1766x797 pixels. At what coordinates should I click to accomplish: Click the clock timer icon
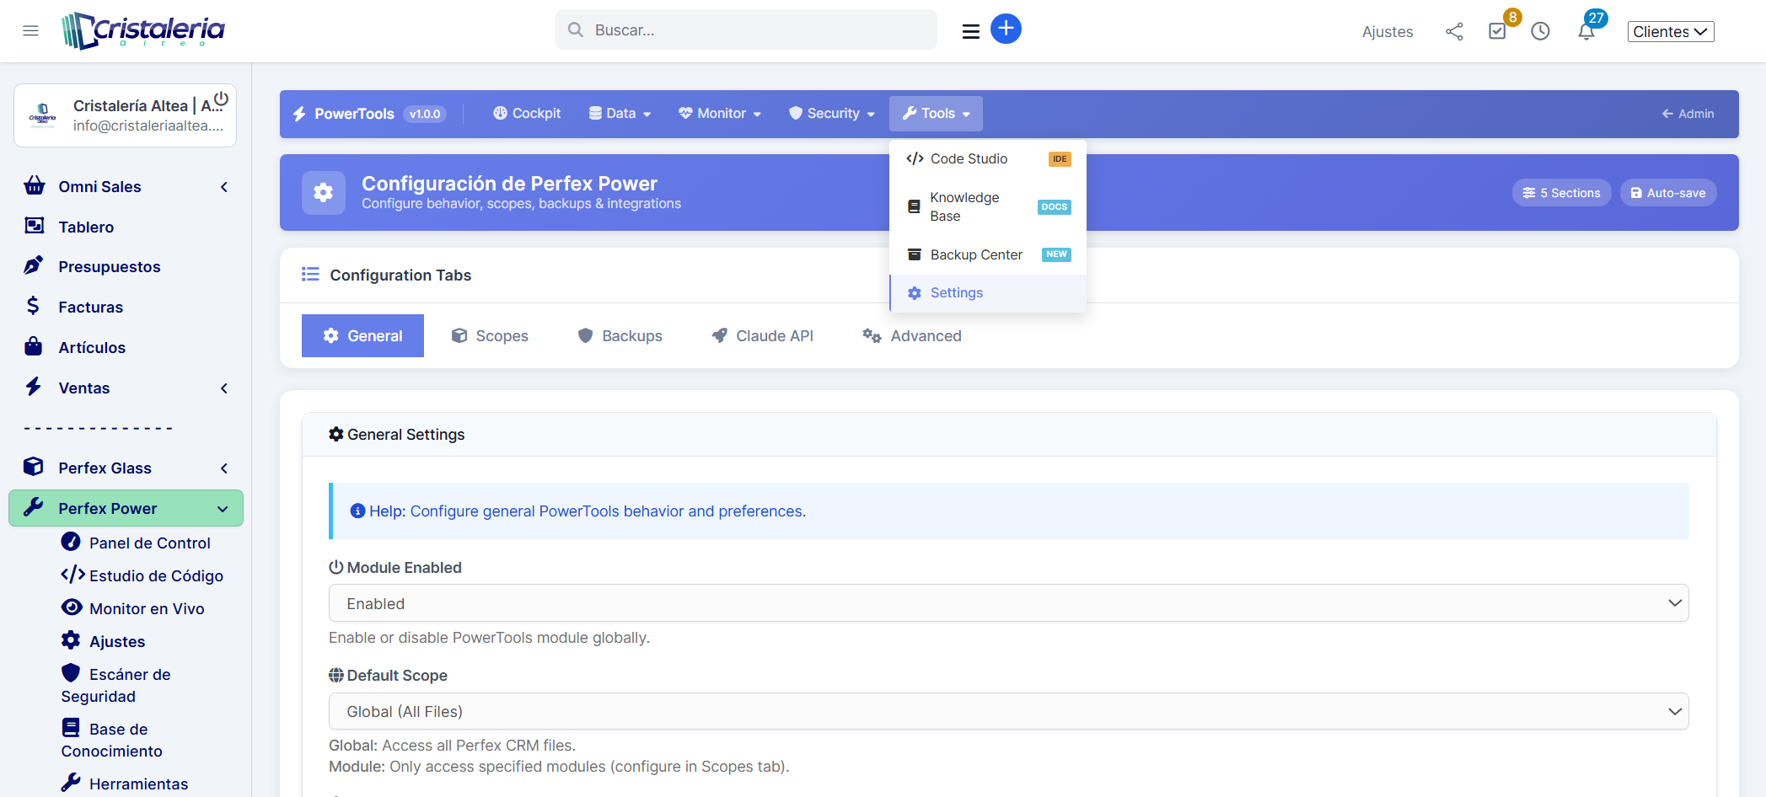click(x=1540, y=32)
